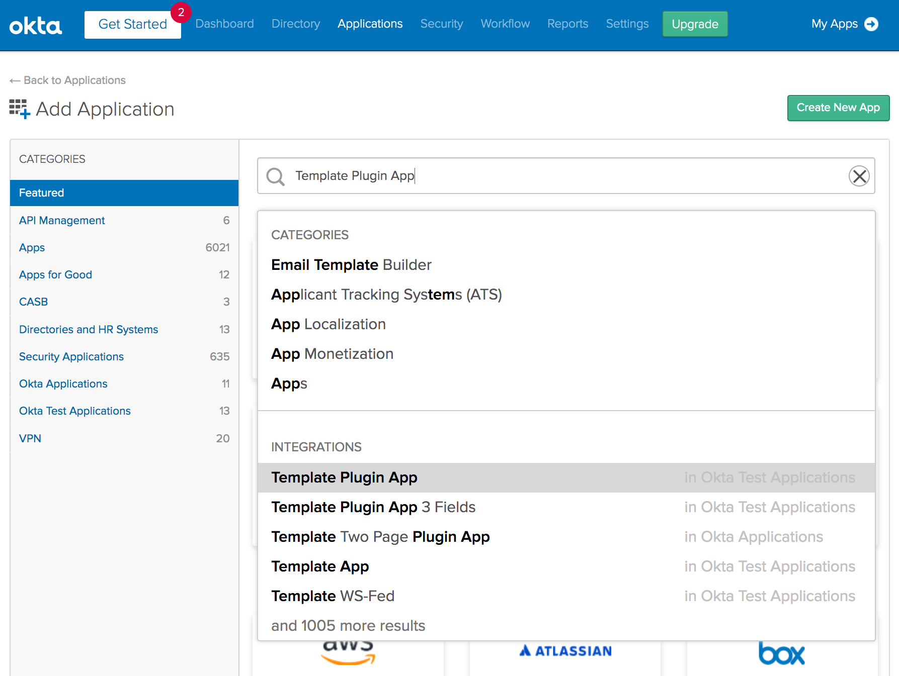Select Template Plugin App 3 Fields result
This screenshot has width=899, height=676.
click(x=566, y=507)
